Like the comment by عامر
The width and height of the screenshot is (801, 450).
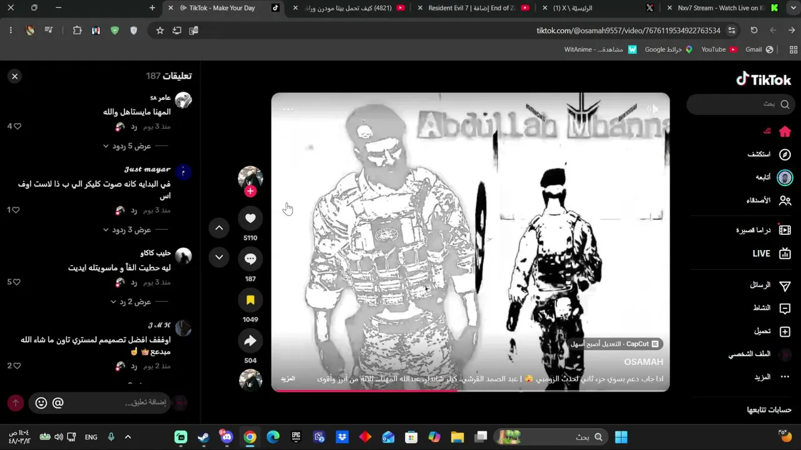pyautogui.click(x=17, y=126)
